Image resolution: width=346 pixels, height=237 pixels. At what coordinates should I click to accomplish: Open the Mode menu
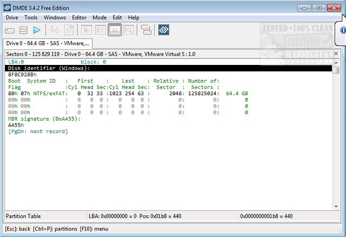pos(99,17)
